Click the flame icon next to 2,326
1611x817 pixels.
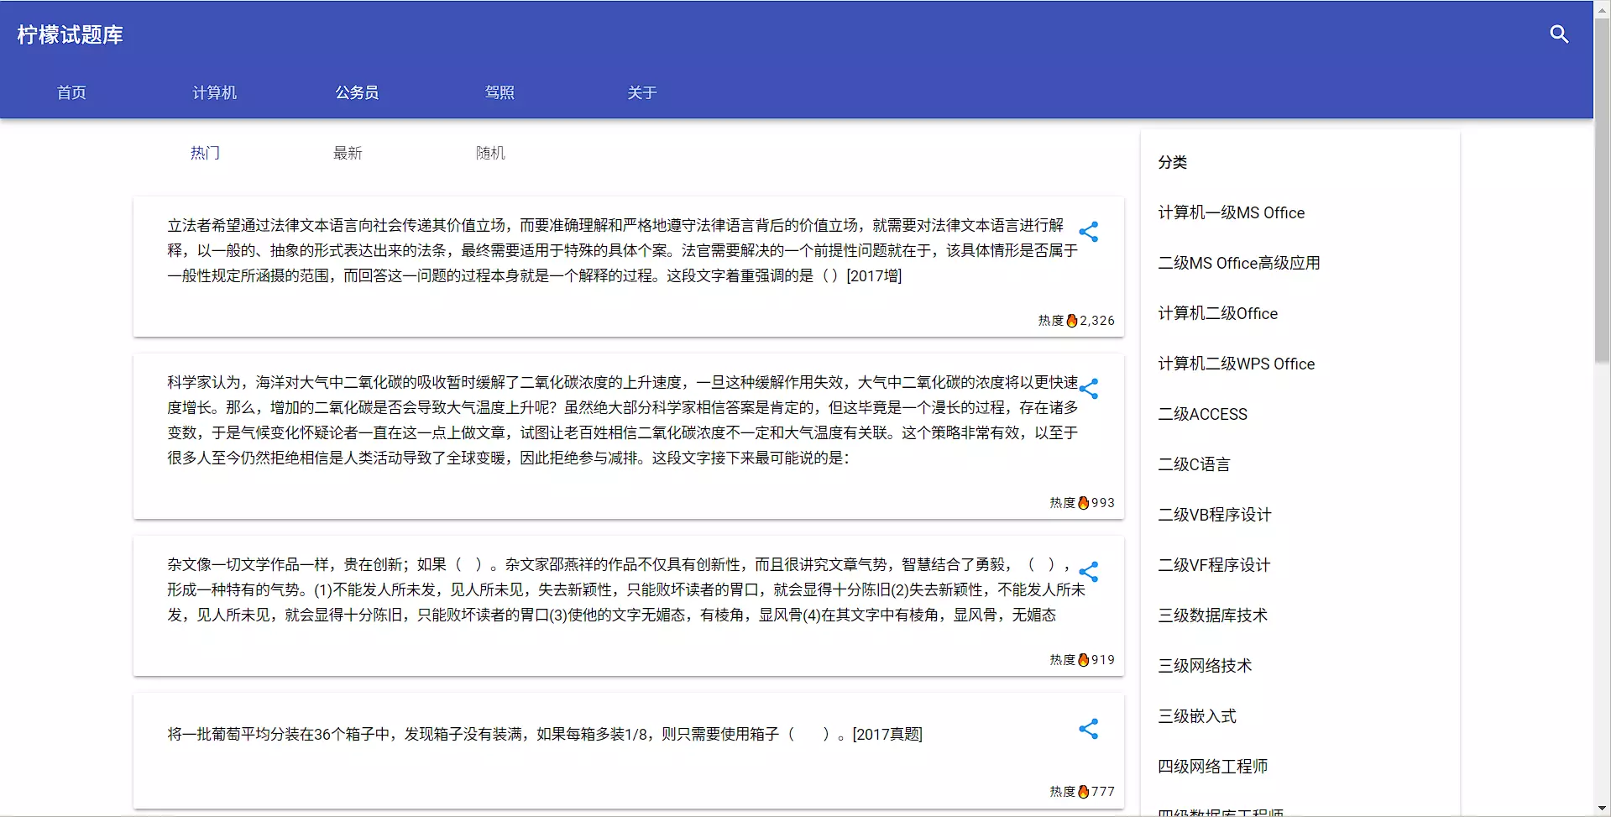coord(1071,321)
